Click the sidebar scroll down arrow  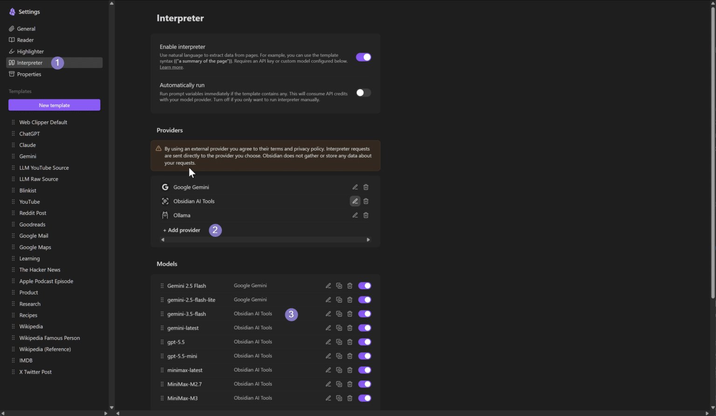tap(111, 407)
